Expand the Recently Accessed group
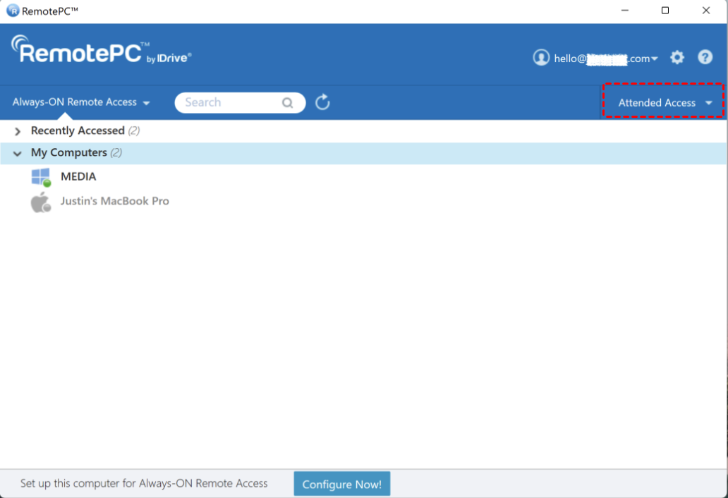This screenshot has width=728, height=498. click(x=18, y=131)
